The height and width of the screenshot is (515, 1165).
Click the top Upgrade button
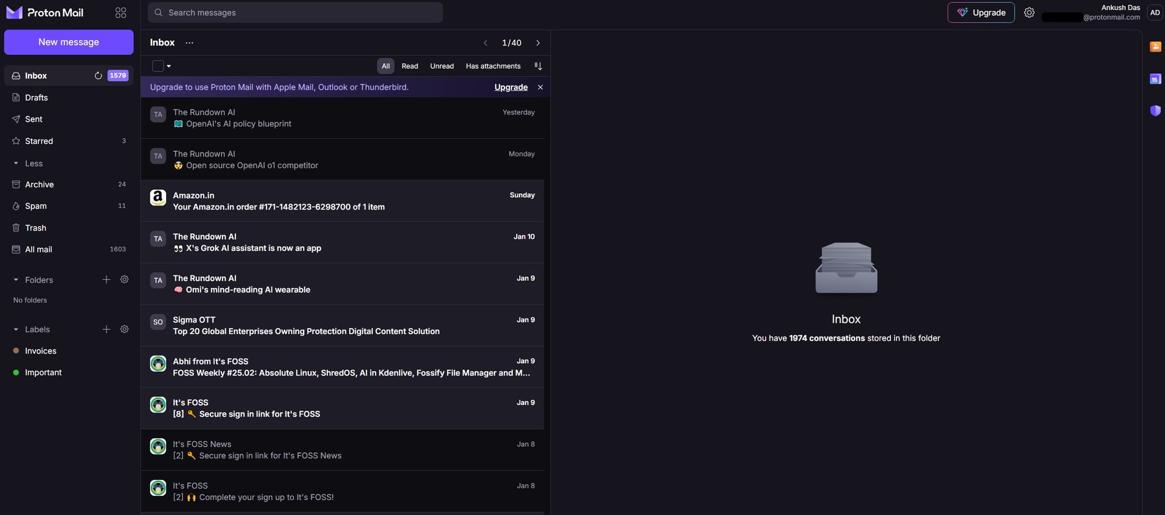[x=981, y=12]
